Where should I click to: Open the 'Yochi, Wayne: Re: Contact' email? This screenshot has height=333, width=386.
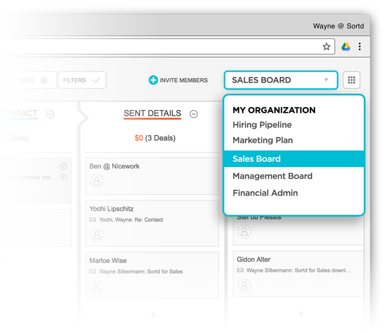(x=131, y=219)
